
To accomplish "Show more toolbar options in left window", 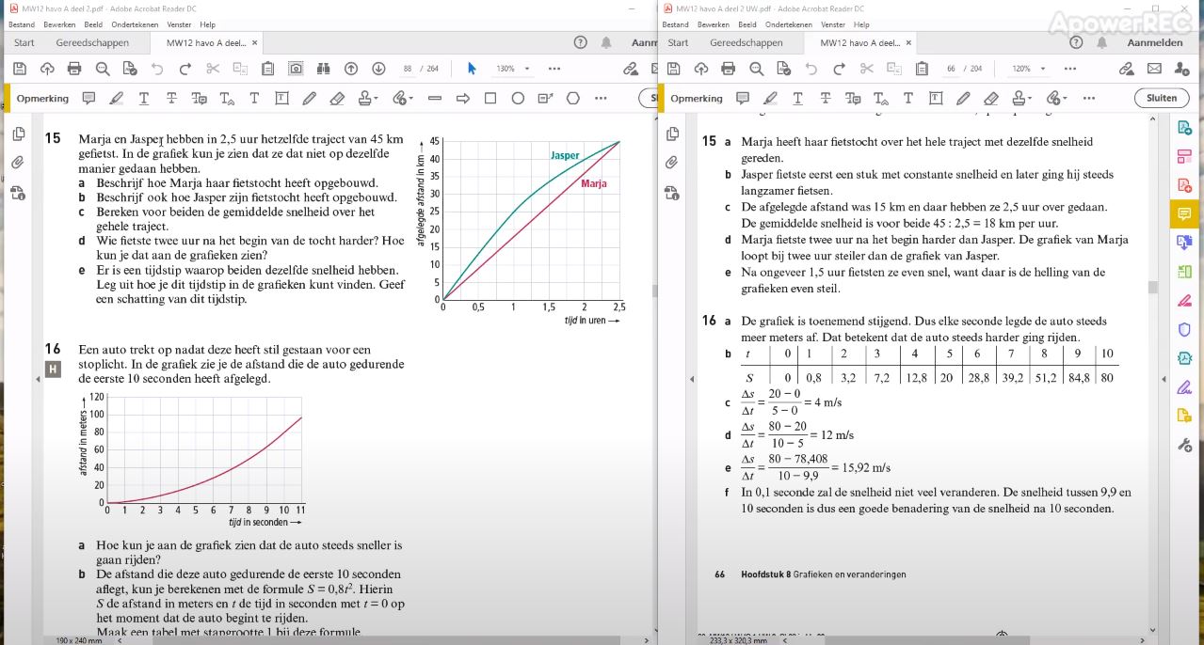I will coord(554,69).
